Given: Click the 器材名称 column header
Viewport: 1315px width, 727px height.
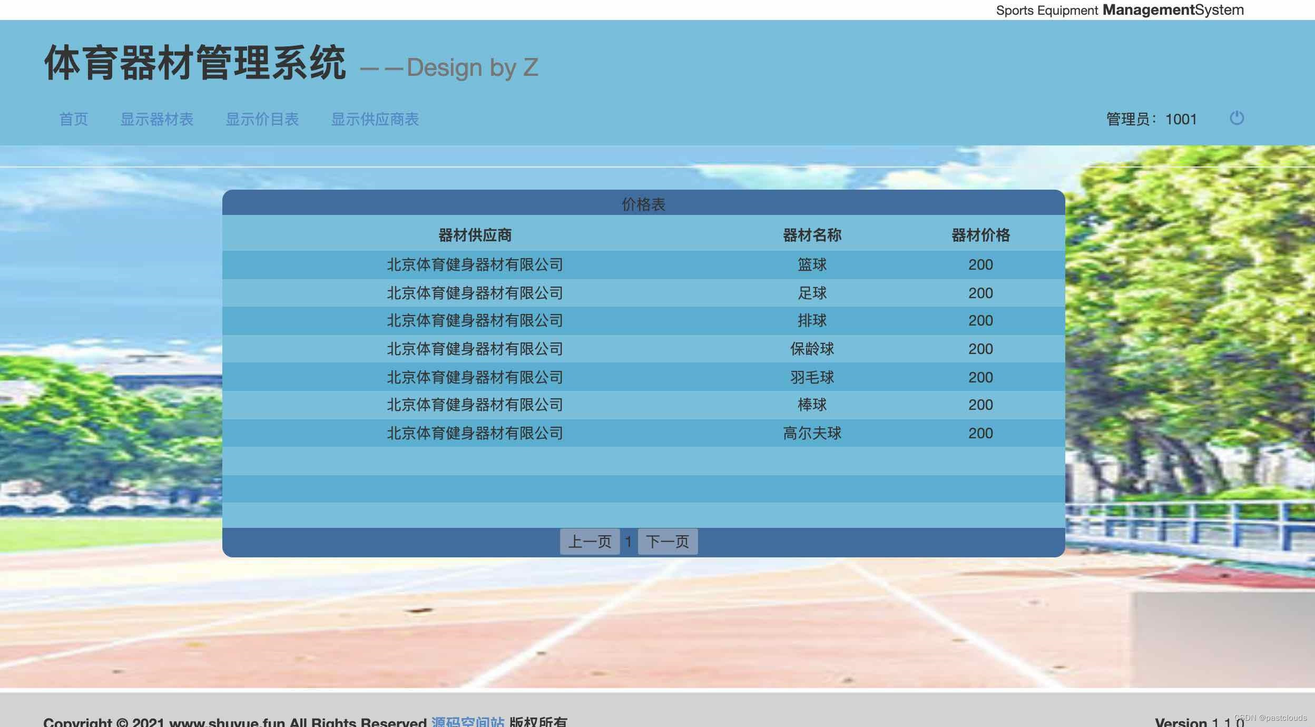Looking at the screenshot, I should pos(812,235).
